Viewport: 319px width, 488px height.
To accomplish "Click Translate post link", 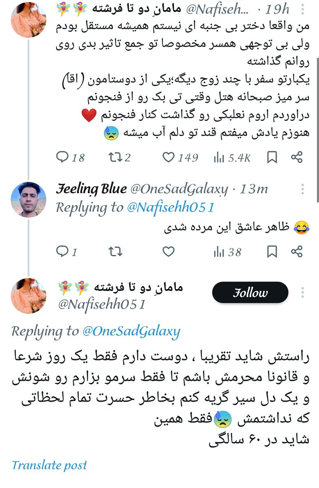I will 49,465.
